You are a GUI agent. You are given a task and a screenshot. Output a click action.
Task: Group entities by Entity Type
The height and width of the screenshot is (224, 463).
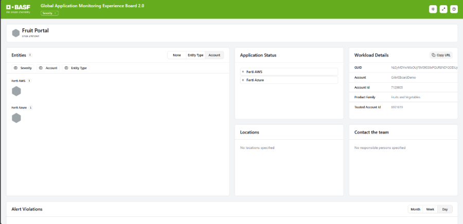tap(195, 55)
